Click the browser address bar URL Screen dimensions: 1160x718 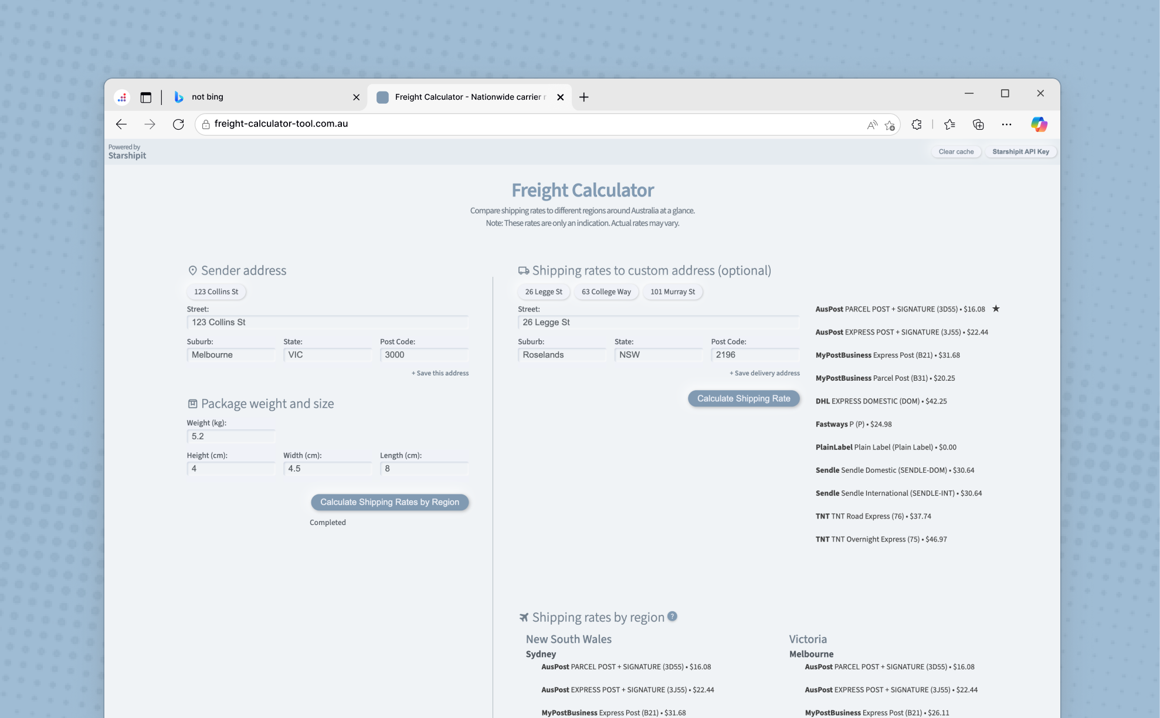(x=281, y=124)
